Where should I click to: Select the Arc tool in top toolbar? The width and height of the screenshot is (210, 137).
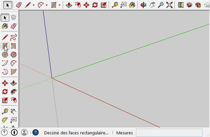click(41, 5)
